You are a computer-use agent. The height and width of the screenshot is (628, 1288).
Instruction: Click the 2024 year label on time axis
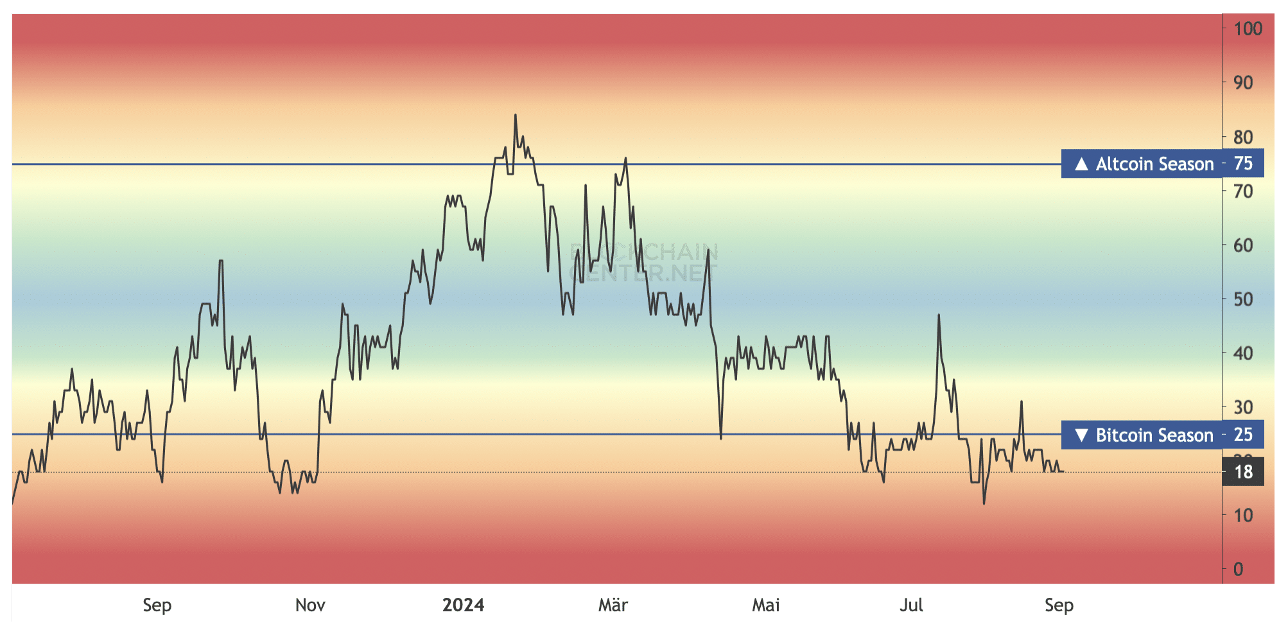464,605
